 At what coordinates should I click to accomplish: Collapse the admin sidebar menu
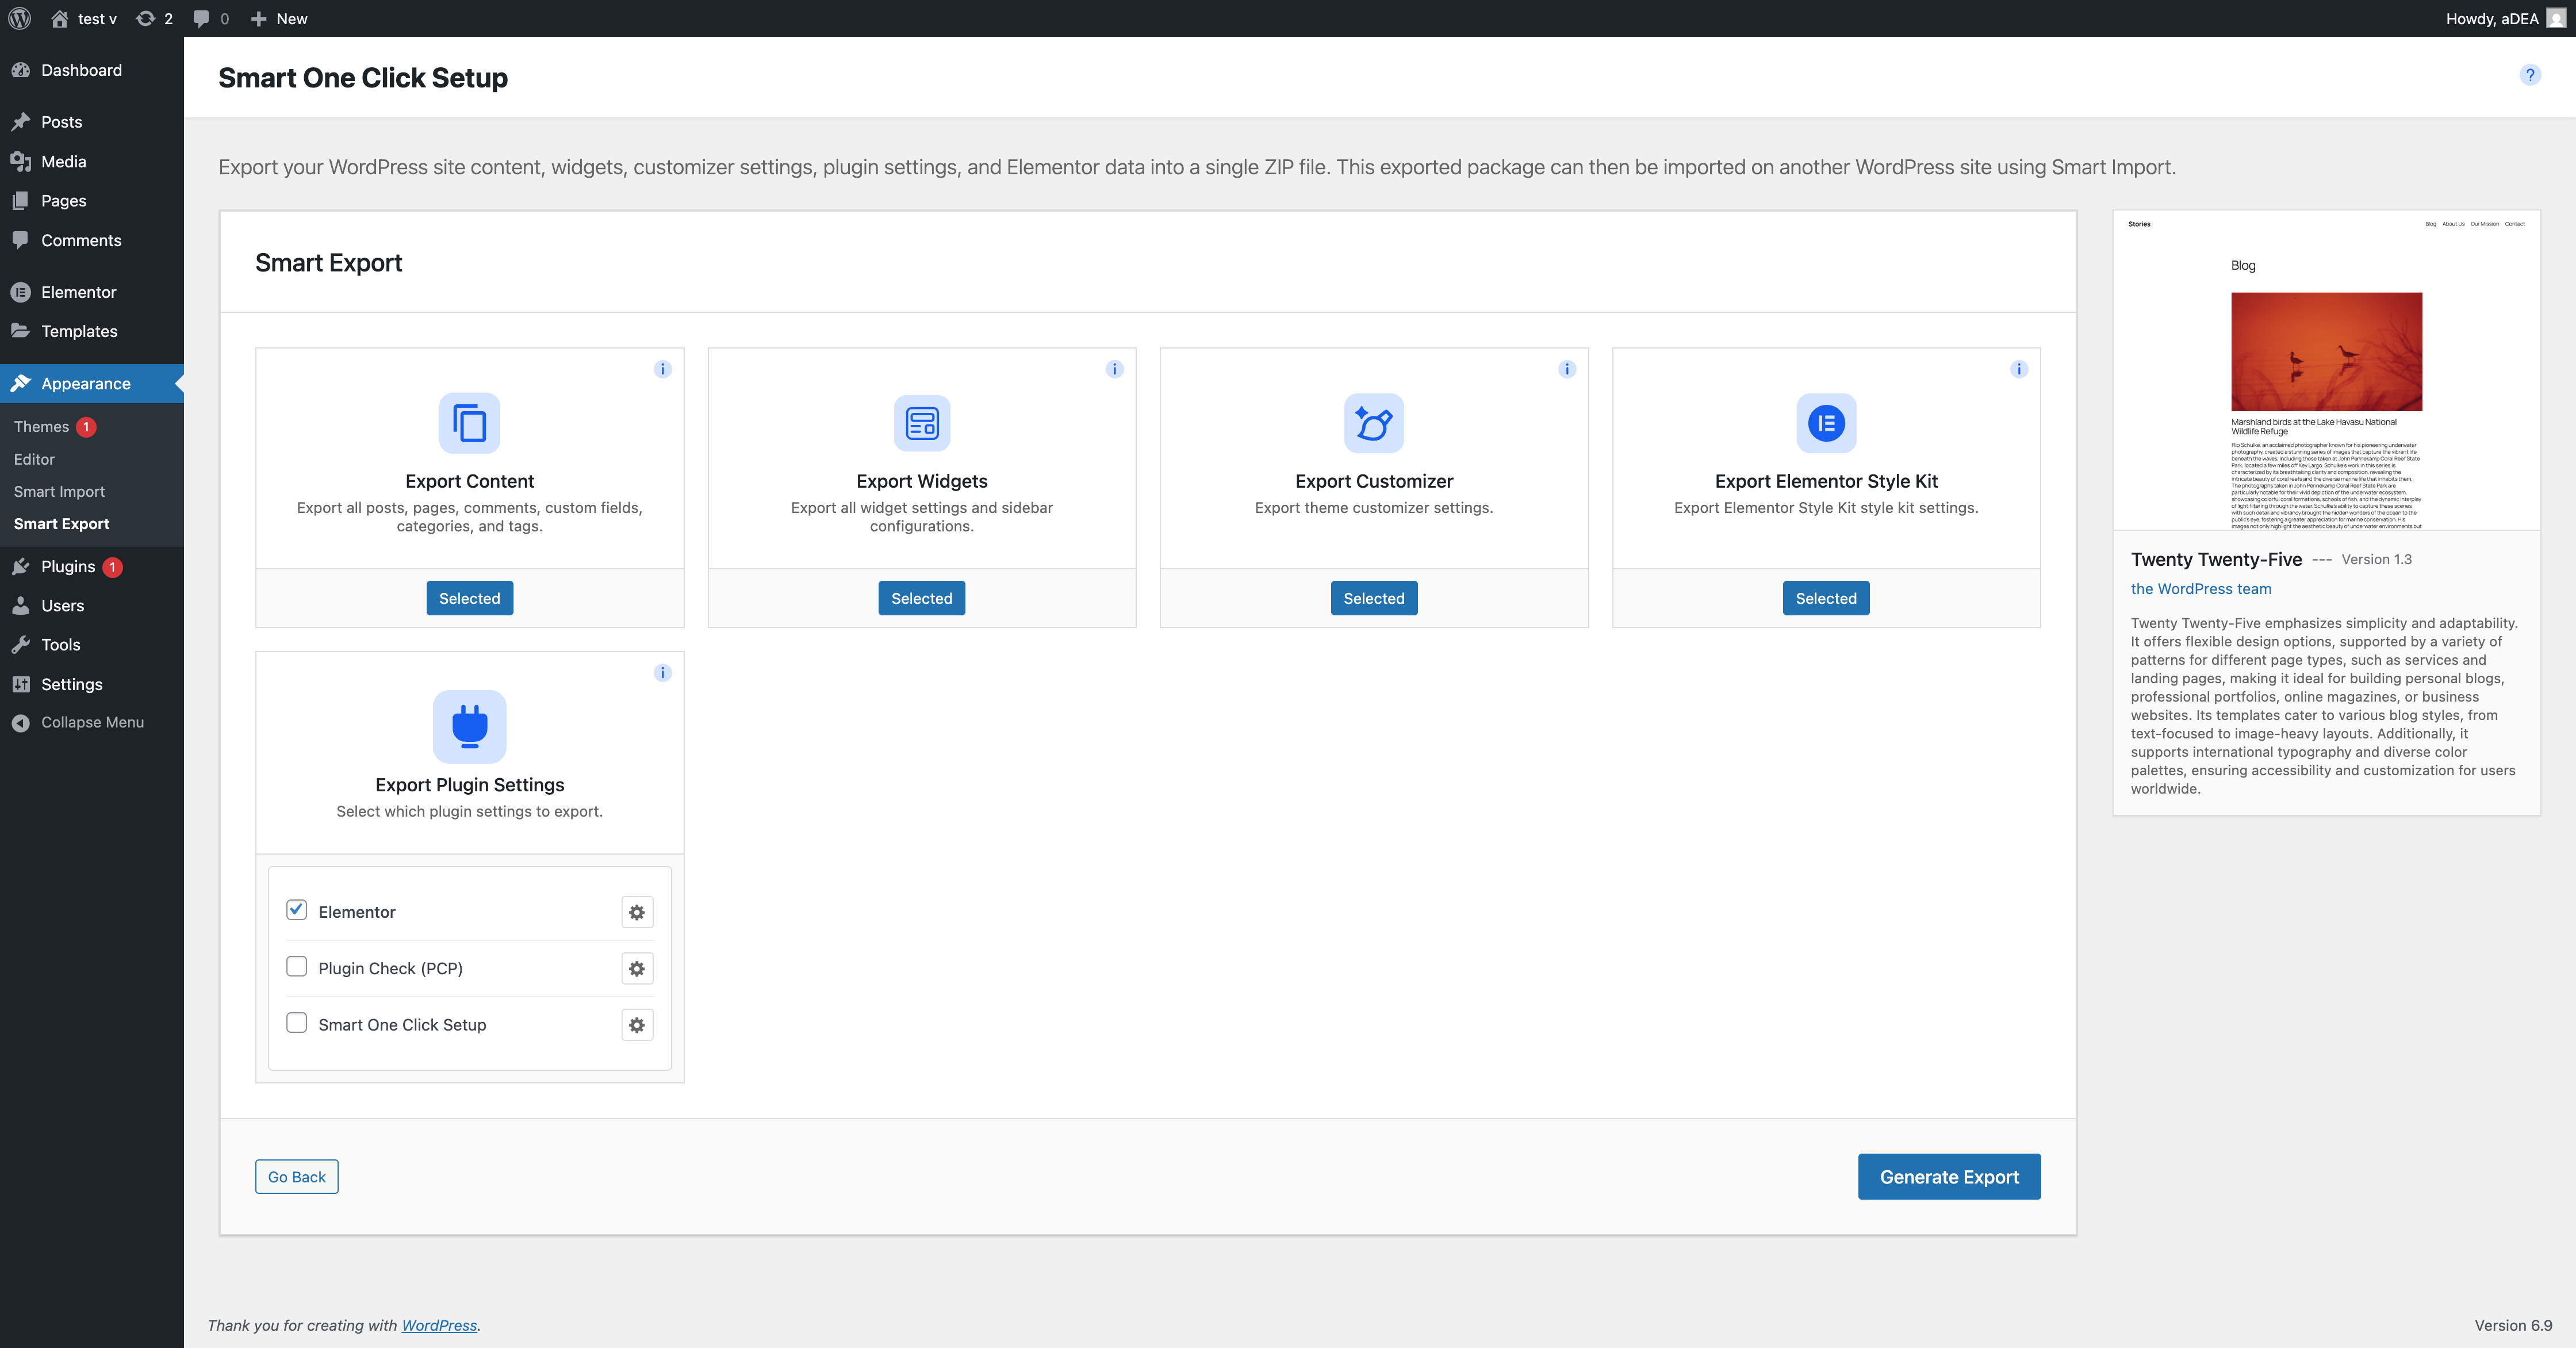[92, 721]
